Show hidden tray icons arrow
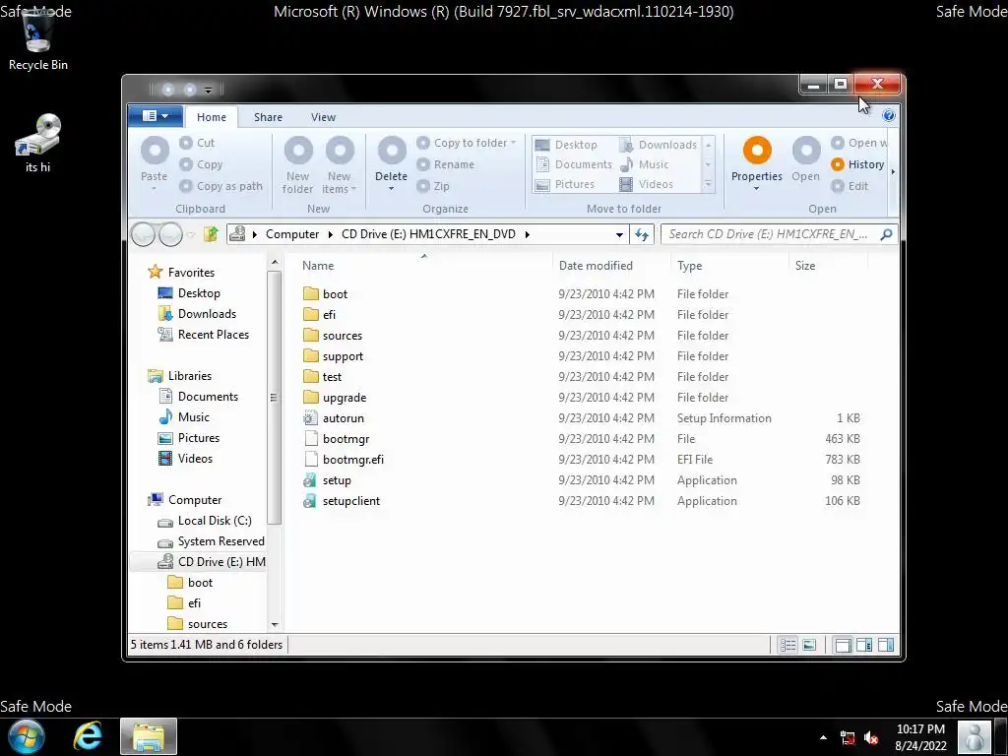 823,737
